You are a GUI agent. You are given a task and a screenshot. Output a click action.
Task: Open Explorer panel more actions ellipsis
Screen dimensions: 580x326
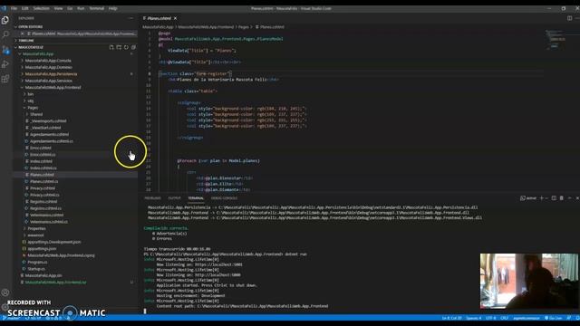130,18
